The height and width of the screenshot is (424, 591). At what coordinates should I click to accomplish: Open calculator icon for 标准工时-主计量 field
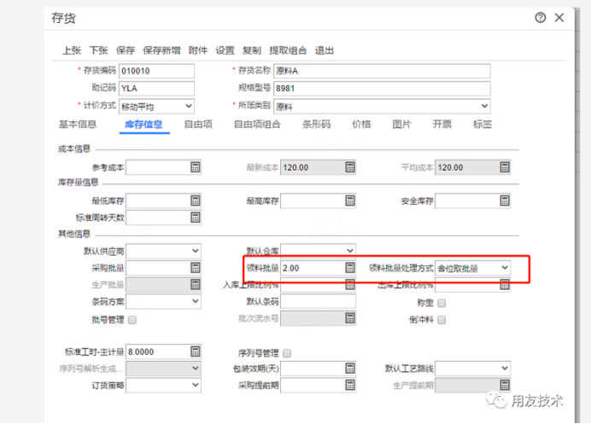195,351
